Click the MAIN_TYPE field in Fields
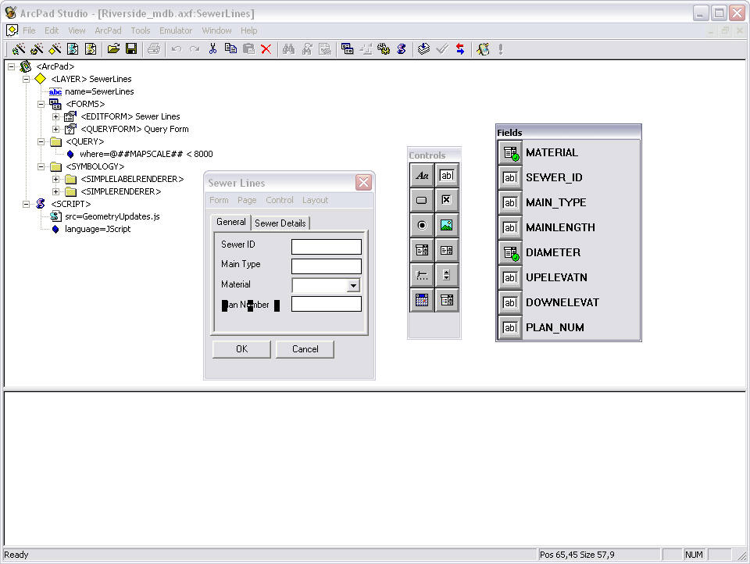Viewport: 750px width, 564px height. pyautogui.click(x=569, y=202)
